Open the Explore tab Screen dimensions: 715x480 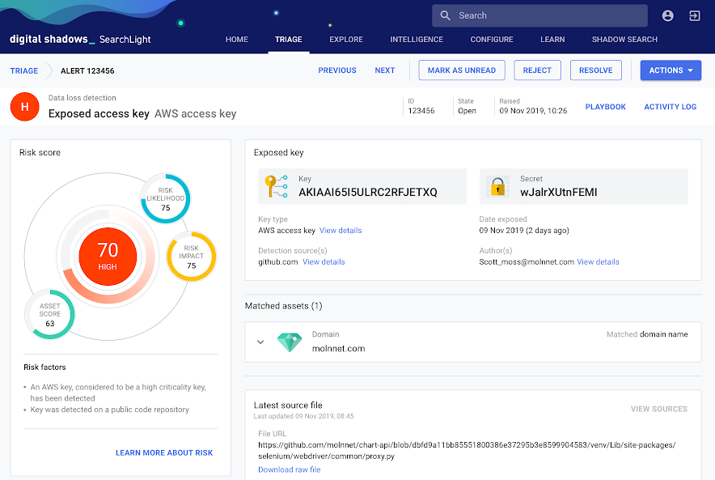(346, 39)
